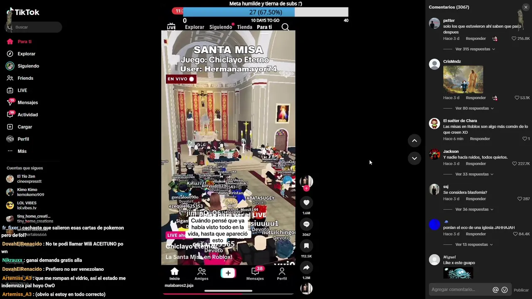The image size is (532, 299).
Task: Click the Explorar compass icon
Action: point(10,54)
